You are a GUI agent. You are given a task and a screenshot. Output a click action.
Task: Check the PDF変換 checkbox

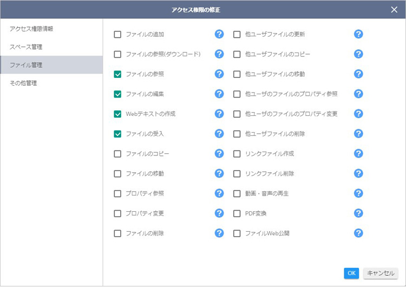[237, 213]
